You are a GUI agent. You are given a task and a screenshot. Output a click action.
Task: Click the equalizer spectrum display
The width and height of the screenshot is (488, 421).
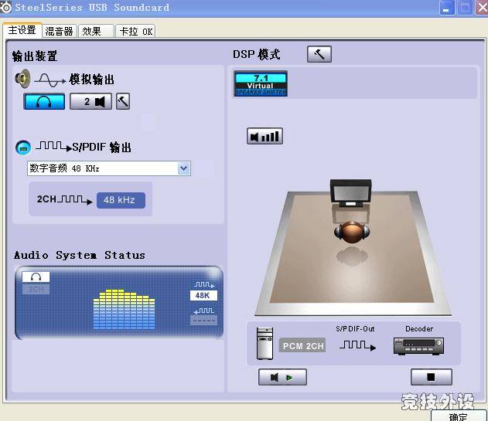[125, 309]
